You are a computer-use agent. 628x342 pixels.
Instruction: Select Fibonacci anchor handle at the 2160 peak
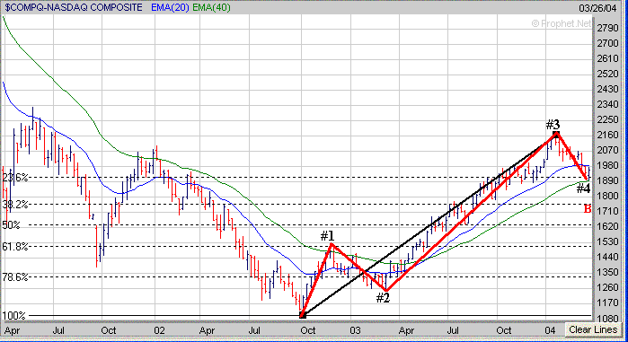555,134
